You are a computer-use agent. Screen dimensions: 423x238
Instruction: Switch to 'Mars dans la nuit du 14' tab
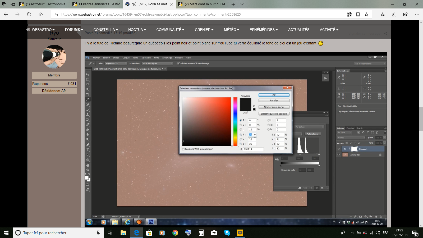pyautogui.click(x=202, y=4)
